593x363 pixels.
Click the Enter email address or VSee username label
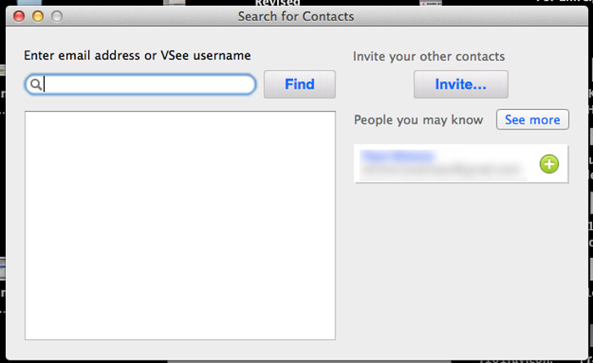pyautogui.click(x=137, y=56)
